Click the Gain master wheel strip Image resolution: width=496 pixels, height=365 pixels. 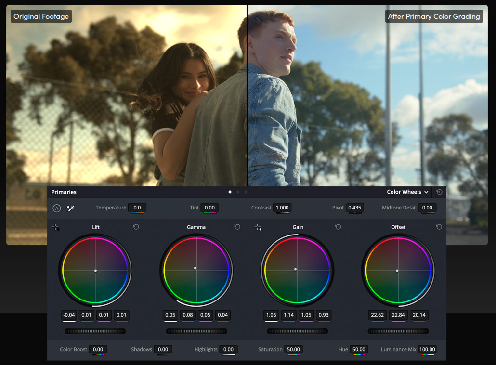[x=297, y=331]
